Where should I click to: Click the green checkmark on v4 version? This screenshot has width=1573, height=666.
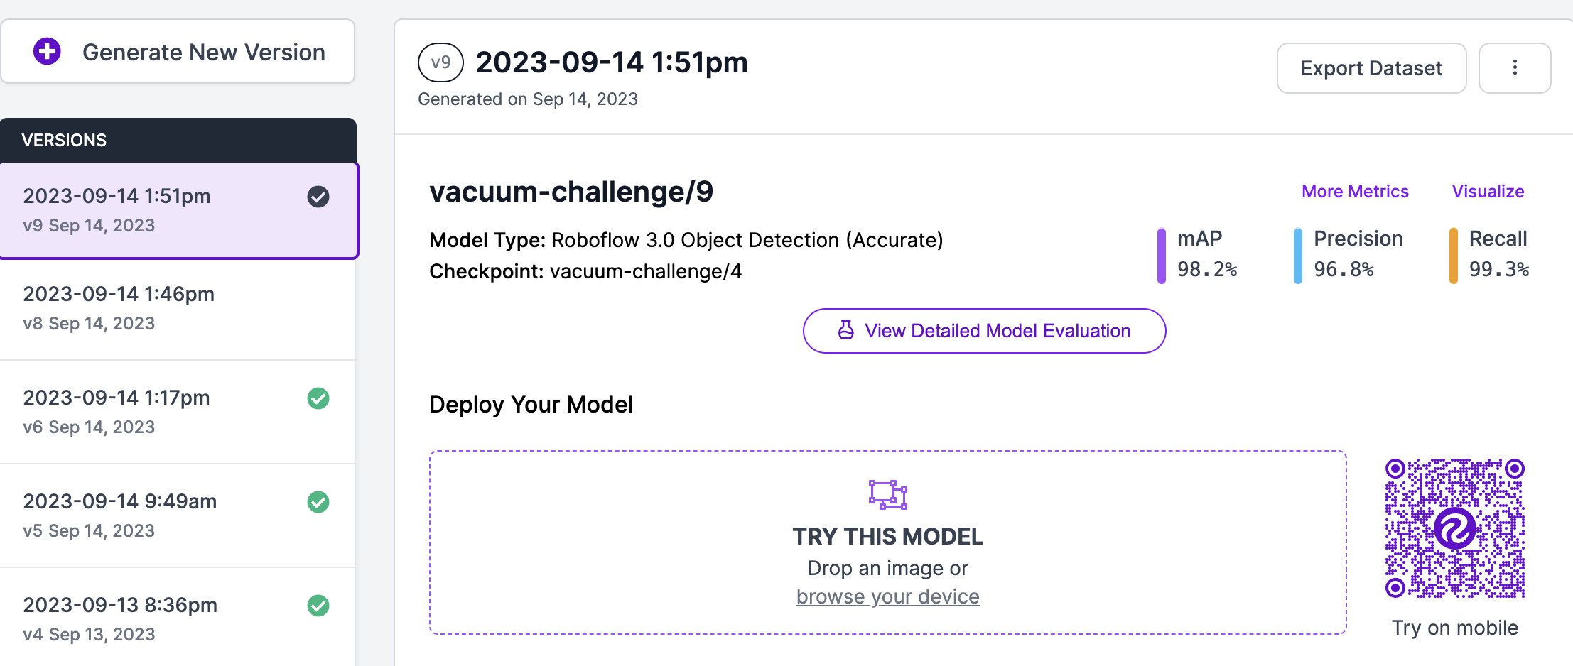[318, 606]
